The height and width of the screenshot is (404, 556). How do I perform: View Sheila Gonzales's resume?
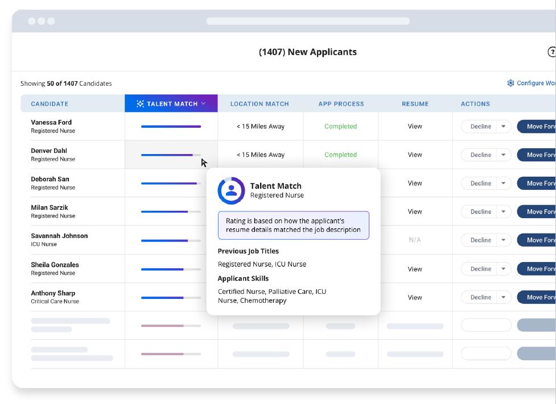tap(415, 269)
